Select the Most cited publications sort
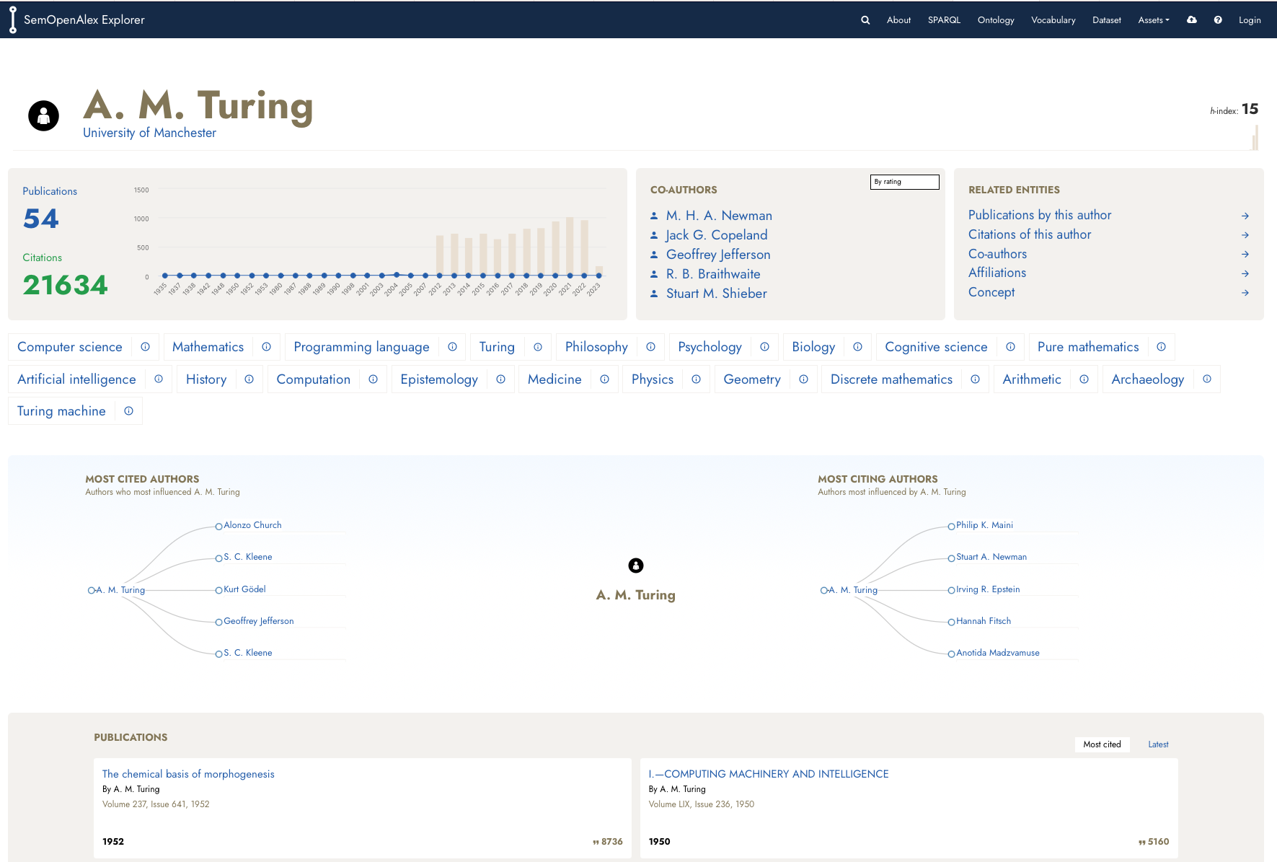Screen dimensions: 1277x862 point(1101,744)
